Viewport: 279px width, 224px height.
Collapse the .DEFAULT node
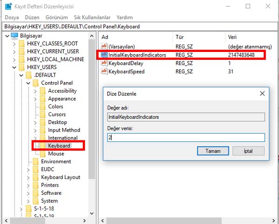(21, 75)
